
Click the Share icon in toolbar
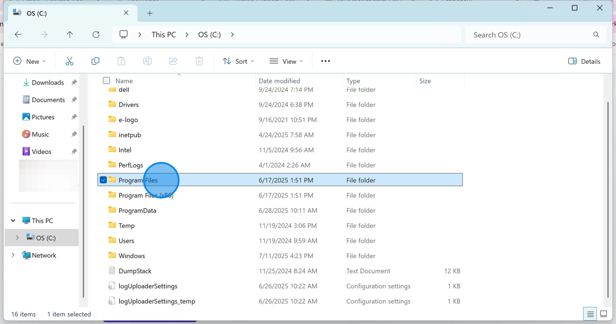tap(173, 61)
